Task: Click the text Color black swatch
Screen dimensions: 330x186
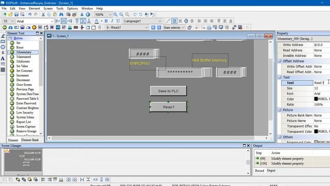Action: (316, 99)
